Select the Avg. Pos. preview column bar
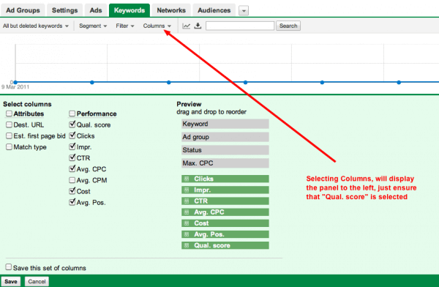The height and width of the screenshot is (287, 439). pos(225,234)
